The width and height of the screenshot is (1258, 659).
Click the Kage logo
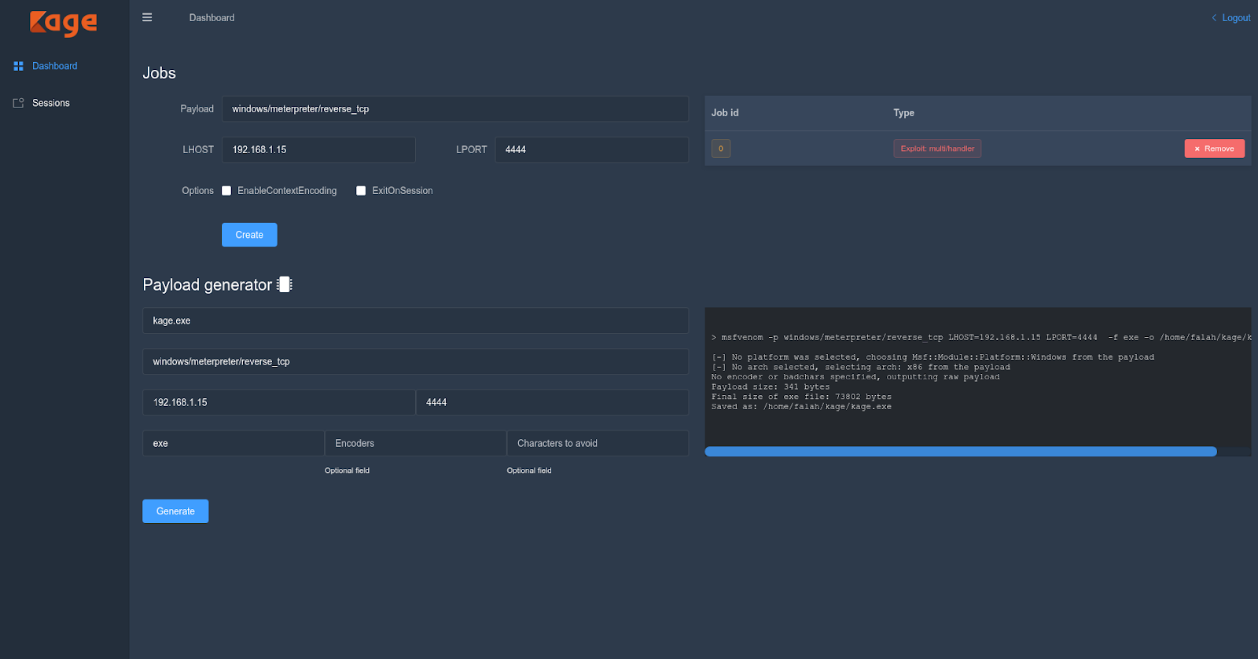click(x=64, y=23)
